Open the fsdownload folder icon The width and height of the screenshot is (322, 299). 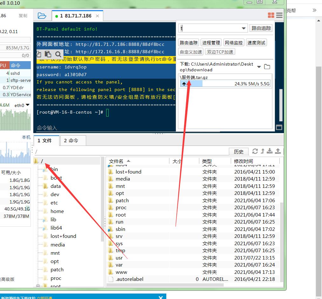[267, 67]
